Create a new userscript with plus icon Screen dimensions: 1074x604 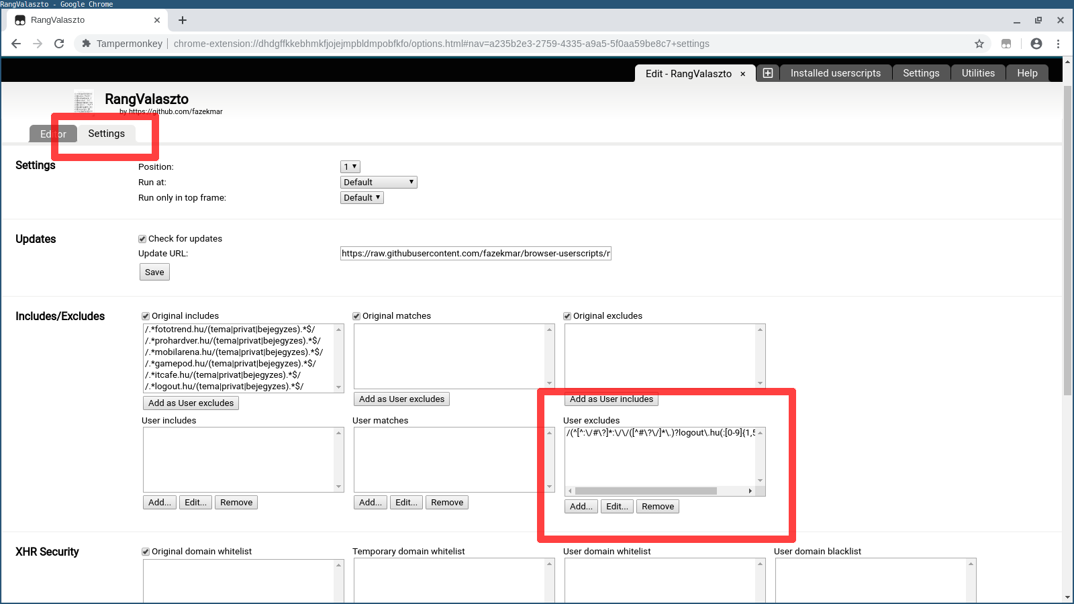pyautogui.click(x=768, y=73)
